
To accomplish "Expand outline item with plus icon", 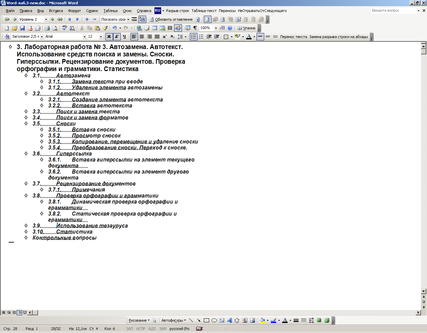I will (x=87, y=19).
